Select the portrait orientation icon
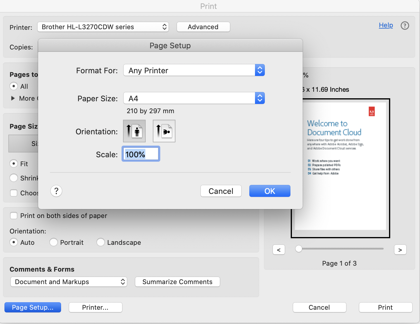 pos(134,131)
